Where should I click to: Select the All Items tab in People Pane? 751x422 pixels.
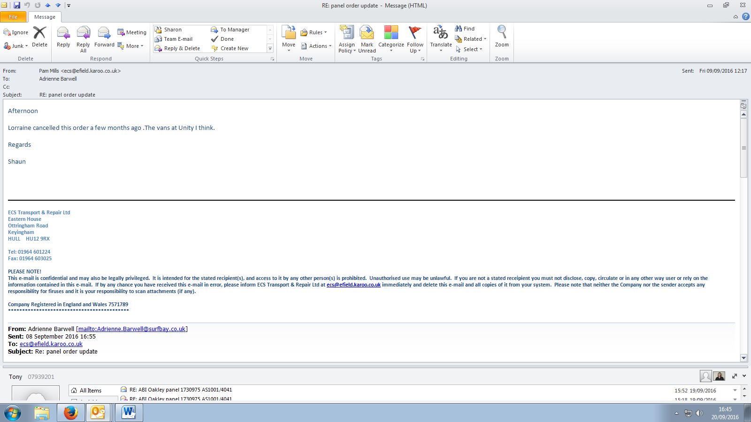(93, 391)
